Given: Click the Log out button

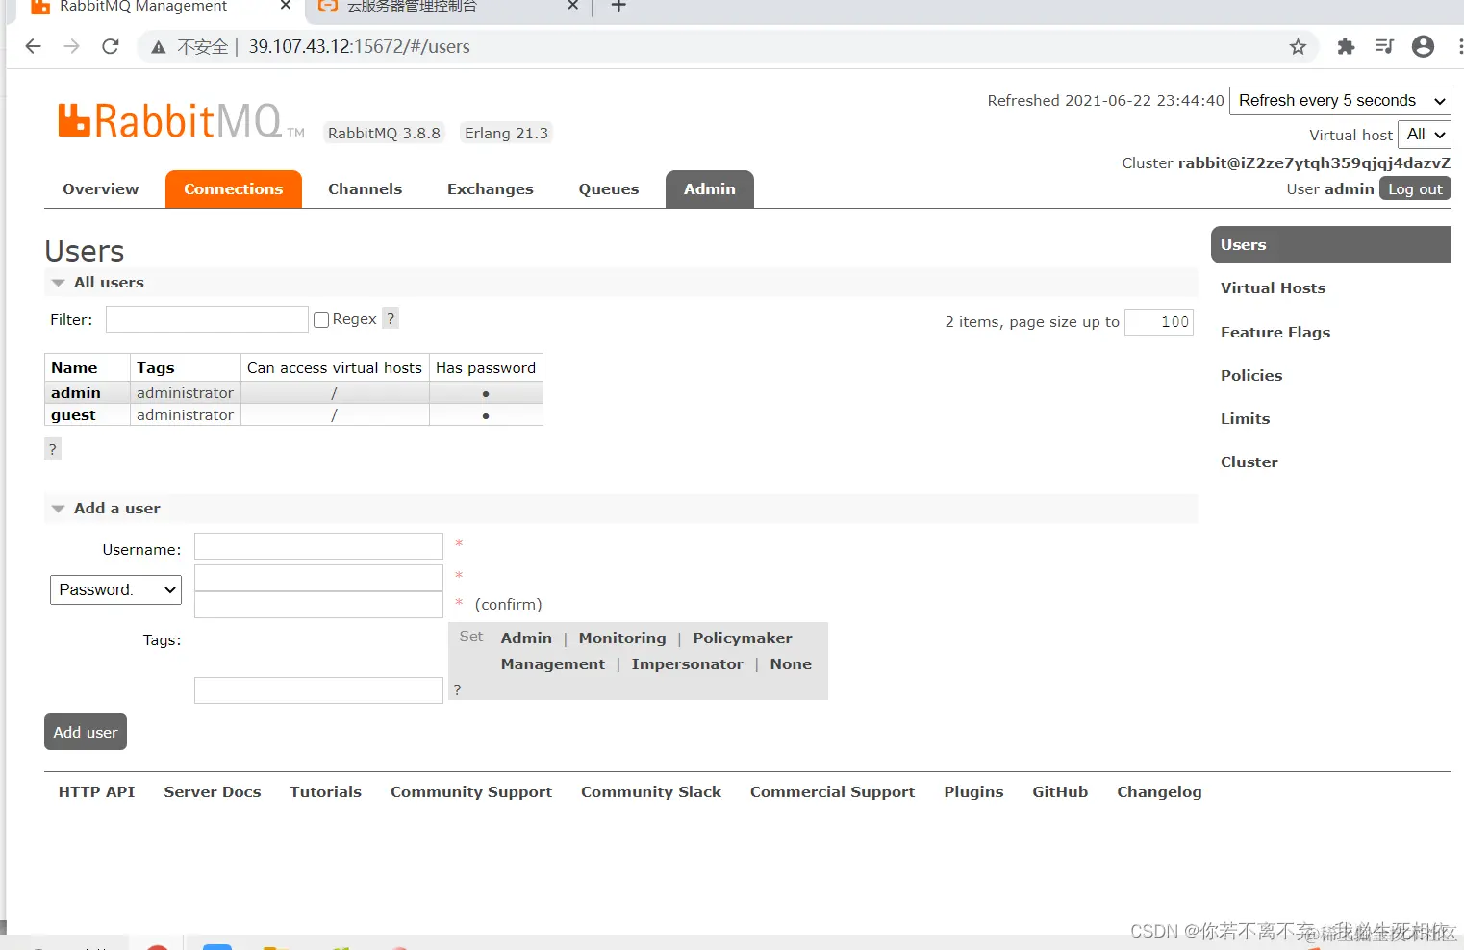Looking at the screenshot, I should (1415, 189).
